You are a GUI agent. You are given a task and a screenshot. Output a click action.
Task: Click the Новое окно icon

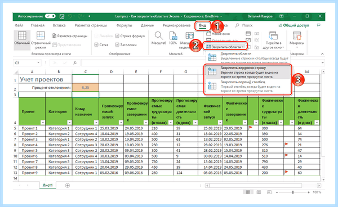point(208,34)
